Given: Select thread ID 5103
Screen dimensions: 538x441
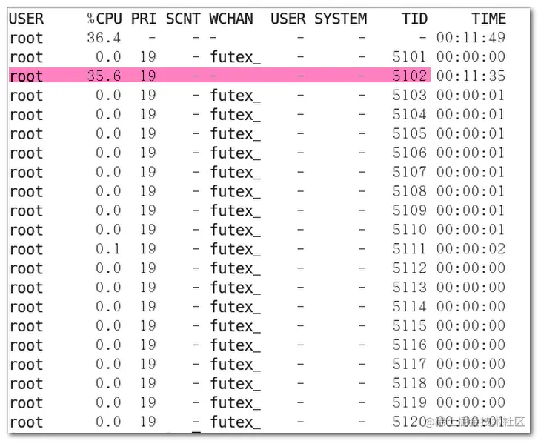Looking at the screenshot, I should click(410, 95).
